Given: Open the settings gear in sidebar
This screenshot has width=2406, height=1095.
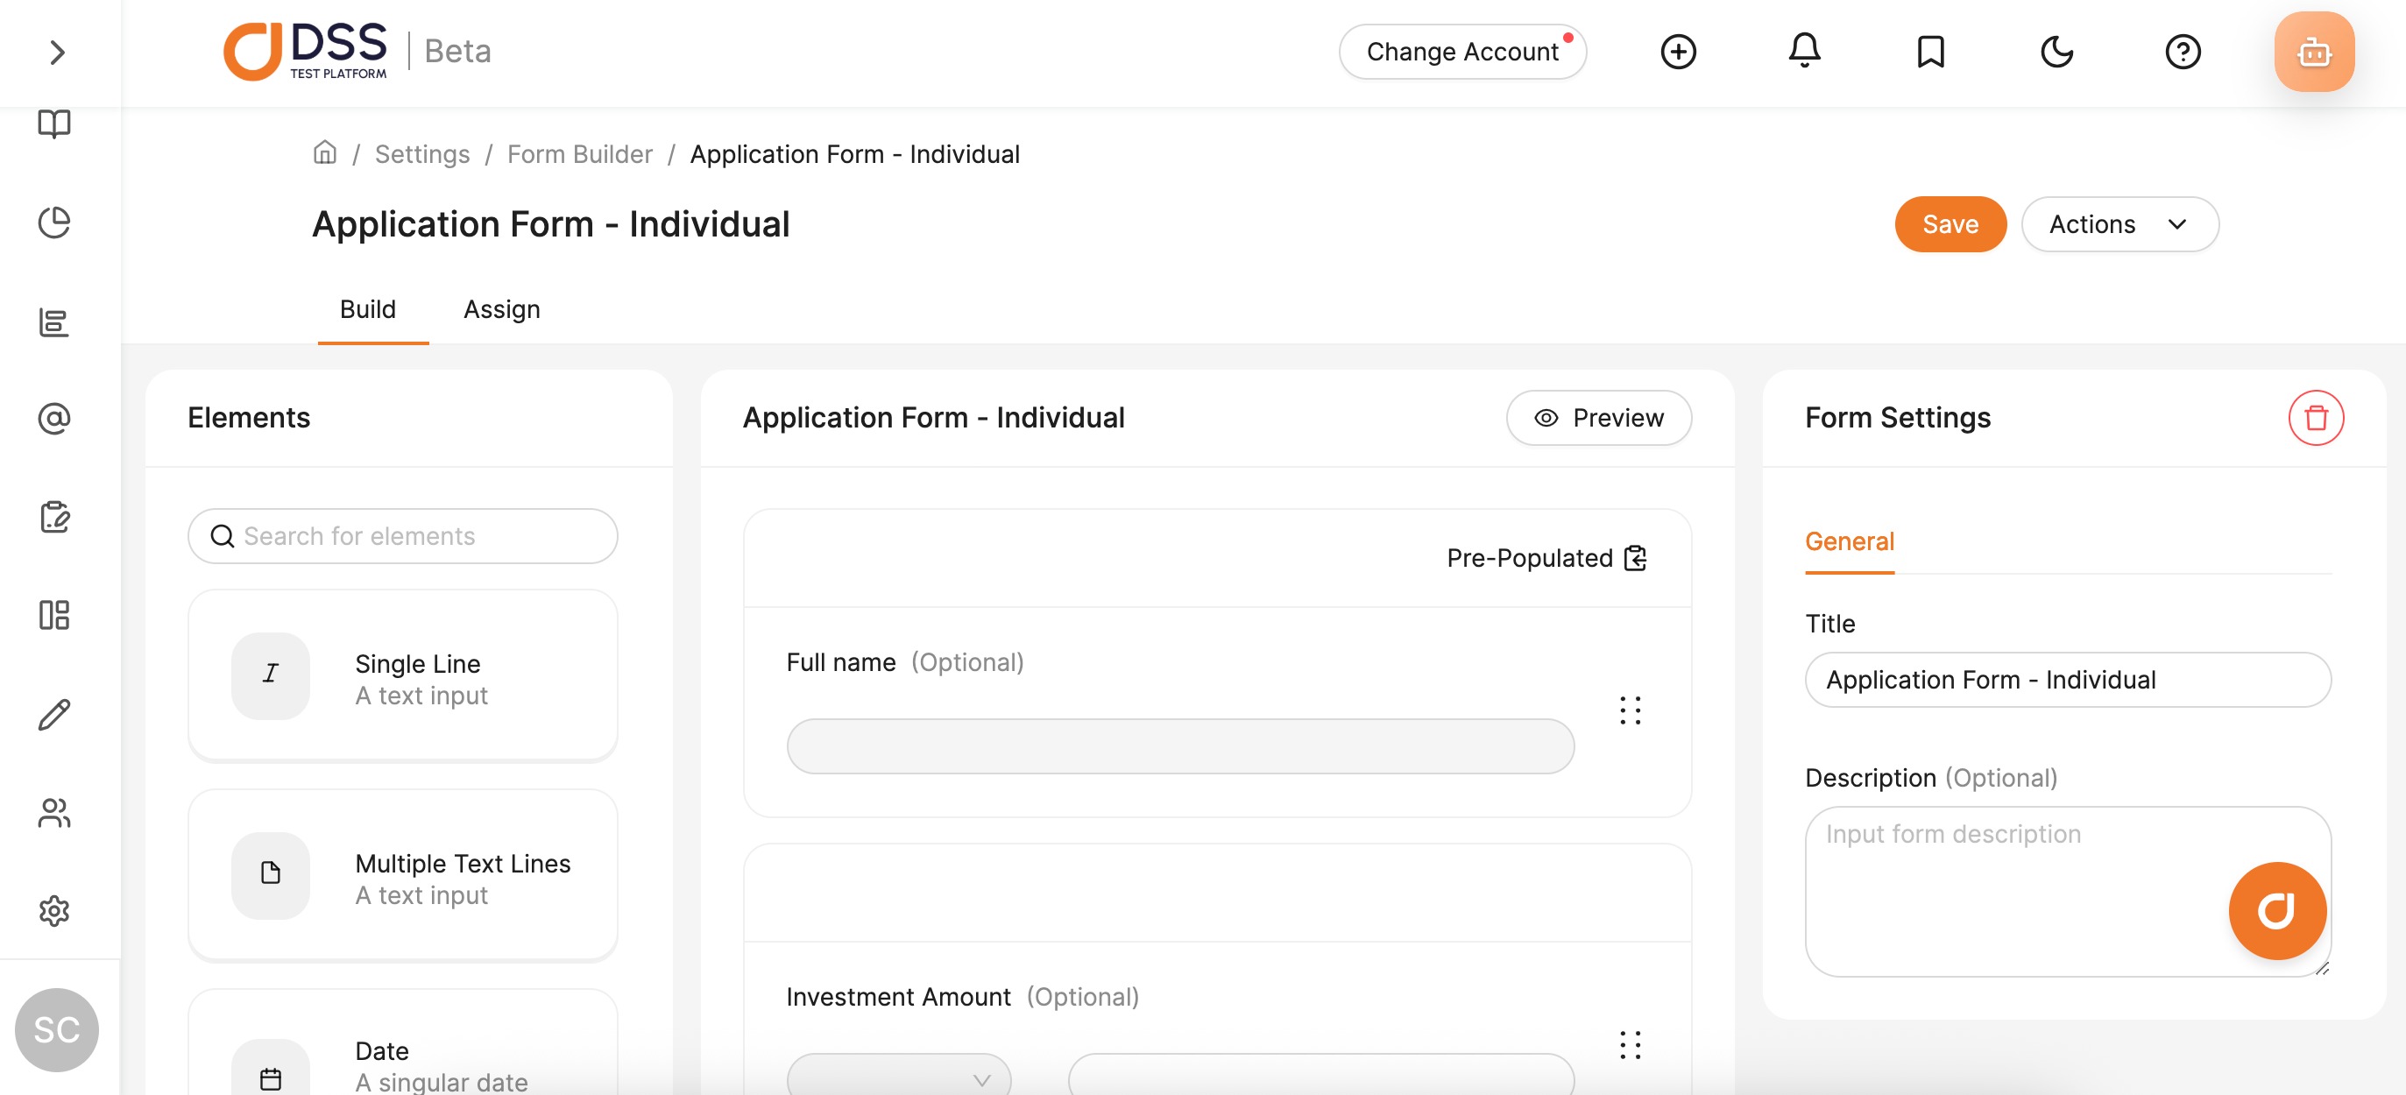Looking at the screenshot, I should tap(54, 910).
